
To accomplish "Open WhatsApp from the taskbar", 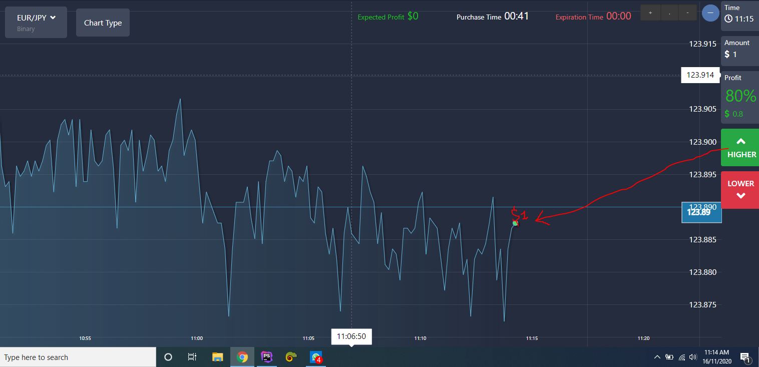I will click(x=315, y=357).
